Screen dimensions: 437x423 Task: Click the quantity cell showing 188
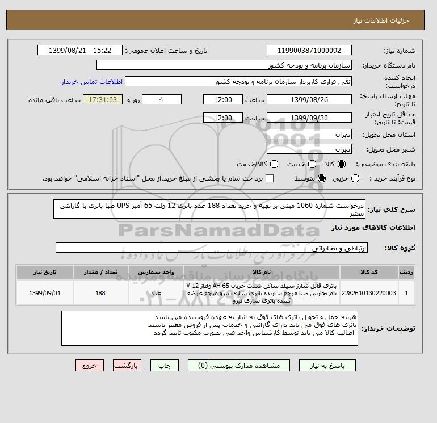point(100,293)
